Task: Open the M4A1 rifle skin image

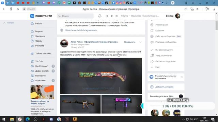Action: (80, 104)
